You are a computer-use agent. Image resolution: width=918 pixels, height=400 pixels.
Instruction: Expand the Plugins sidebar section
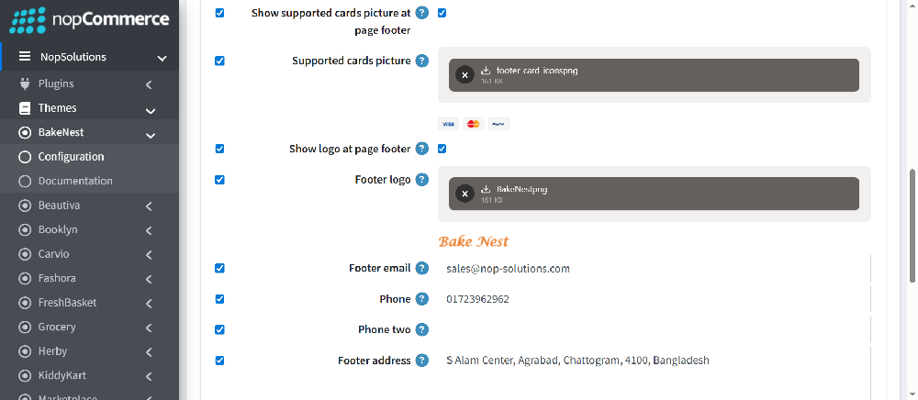[x=149, y=84]
